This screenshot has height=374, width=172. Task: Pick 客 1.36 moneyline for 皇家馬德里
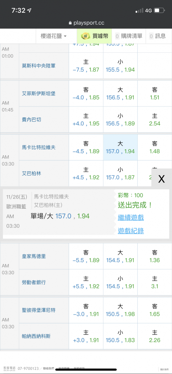point(155,257)
